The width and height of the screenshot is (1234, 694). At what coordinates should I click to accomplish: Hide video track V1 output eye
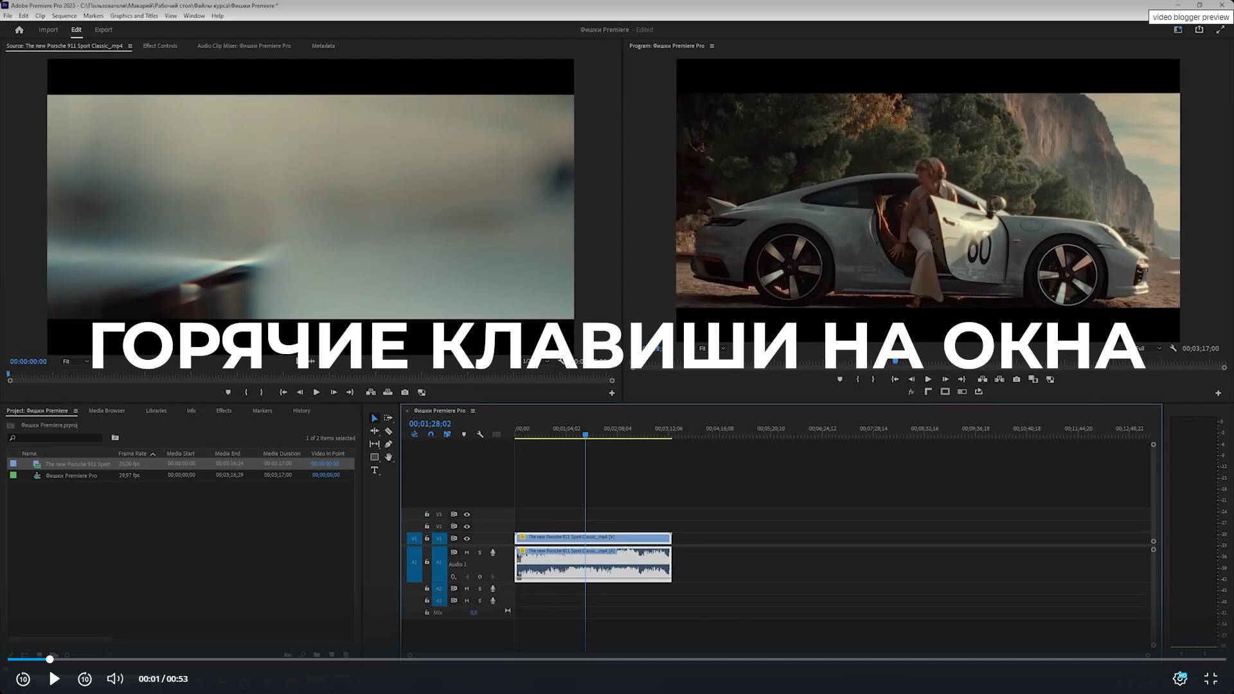pos(467,538)
